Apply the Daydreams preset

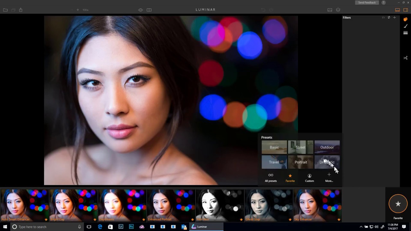pyautogui.click(x=122, y=205)
